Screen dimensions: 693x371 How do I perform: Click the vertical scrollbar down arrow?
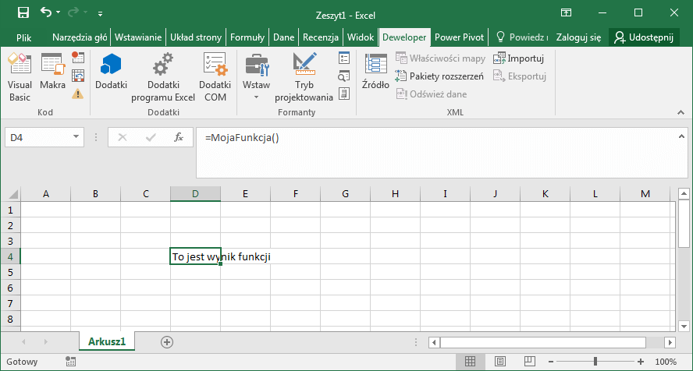(684, 327)
